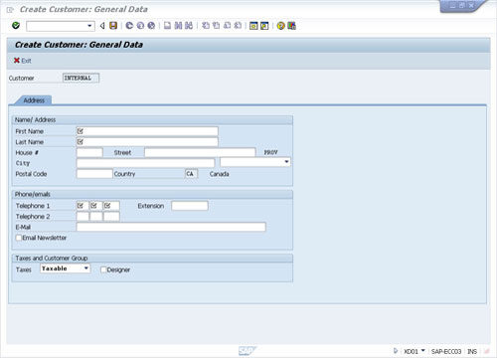497x358 pixels.
Task: Click the Postal Code input field
Action: tap(94, 174)
